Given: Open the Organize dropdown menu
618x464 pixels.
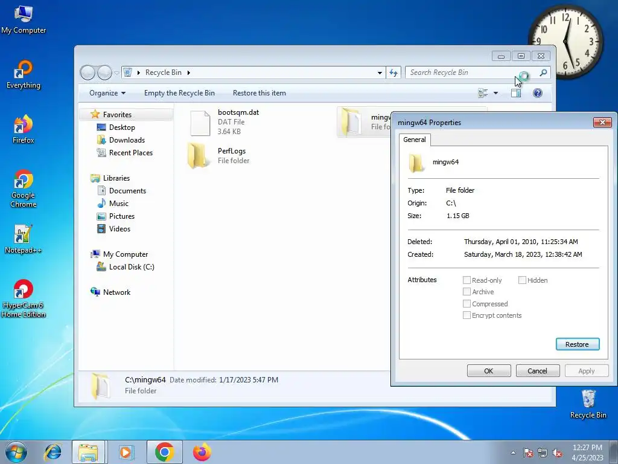Looking at the screenshot, I should (x=107, y=93).
